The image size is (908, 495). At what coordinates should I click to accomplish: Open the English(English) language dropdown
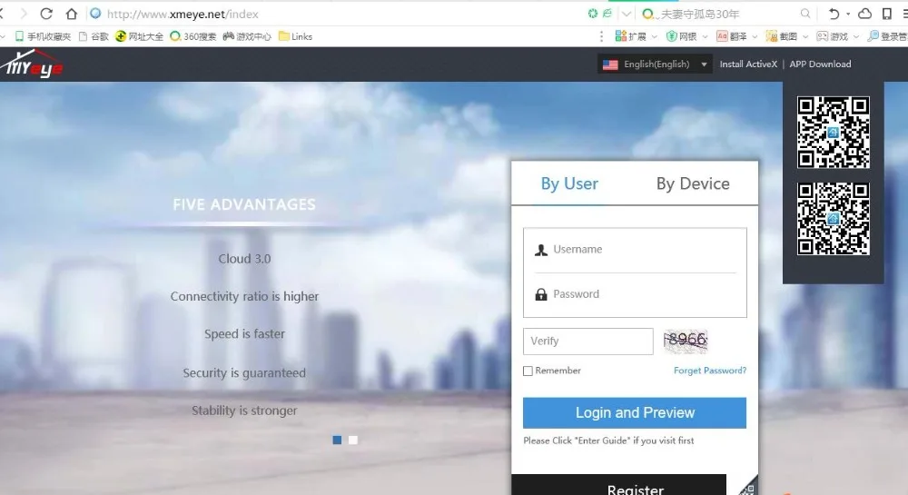point(655,64)
